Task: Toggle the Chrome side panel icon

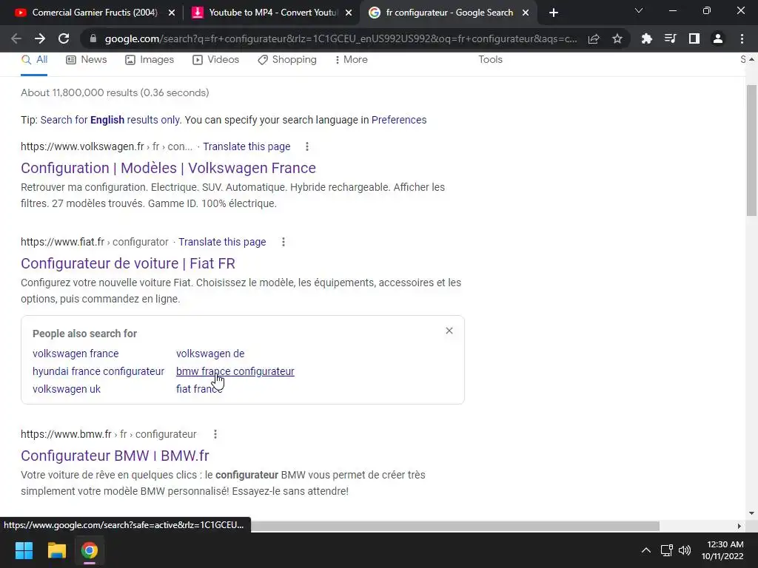Action: tap(694, 38)
